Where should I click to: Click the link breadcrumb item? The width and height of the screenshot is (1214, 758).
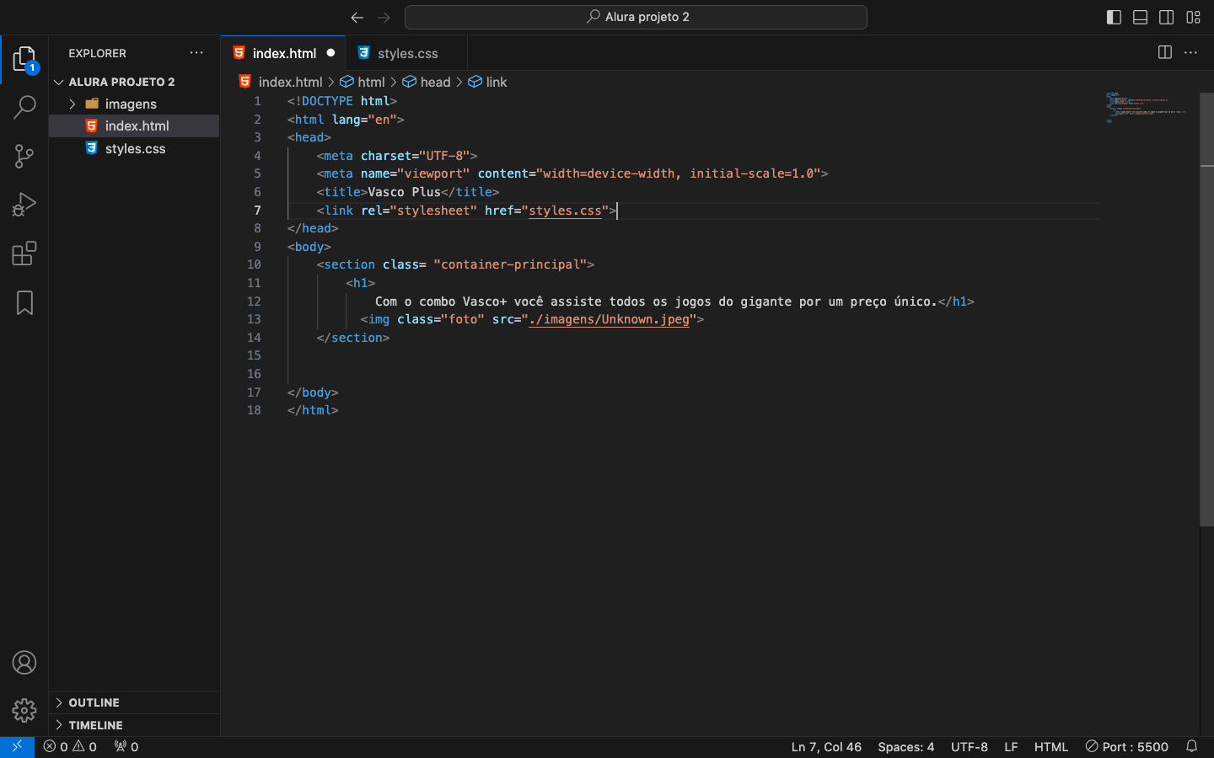487,82
